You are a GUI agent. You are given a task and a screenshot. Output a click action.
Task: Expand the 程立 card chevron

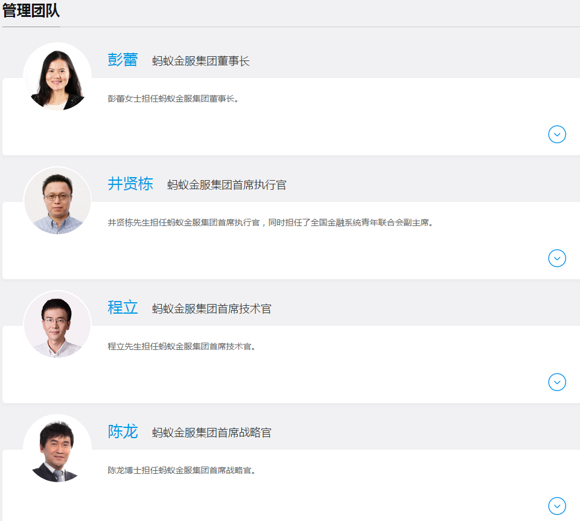556,382
